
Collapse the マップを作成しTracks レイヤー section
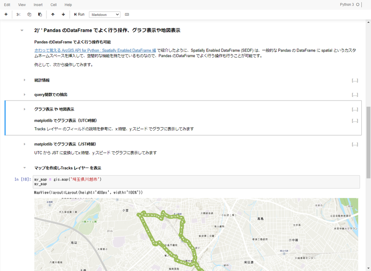25,168
